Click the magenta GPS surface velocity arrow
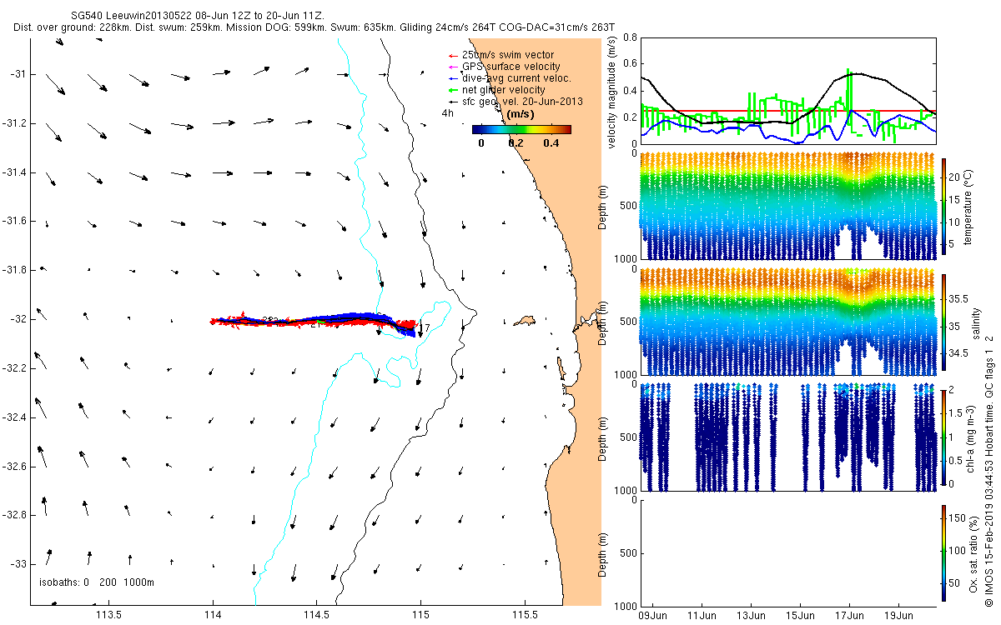The image size is (1001, 625). click(453, 67)
